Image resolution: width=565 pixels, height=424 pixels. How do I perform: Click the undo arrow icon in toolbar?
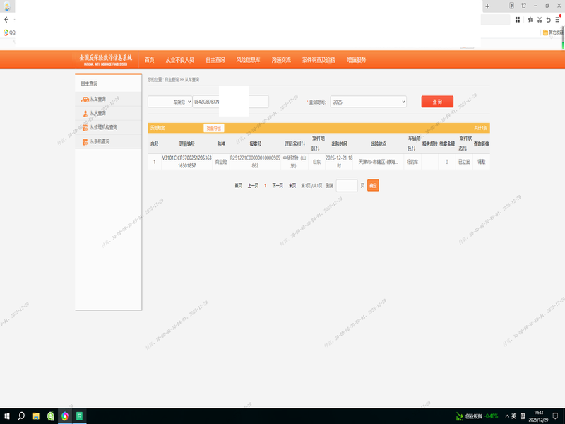click(548, 20)
